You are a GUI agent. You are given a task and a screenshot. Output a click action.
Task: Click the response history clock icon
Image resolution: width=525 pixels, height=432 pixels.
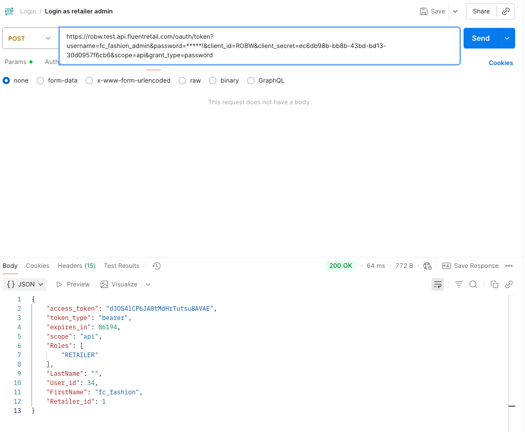(x=157, y=266)
